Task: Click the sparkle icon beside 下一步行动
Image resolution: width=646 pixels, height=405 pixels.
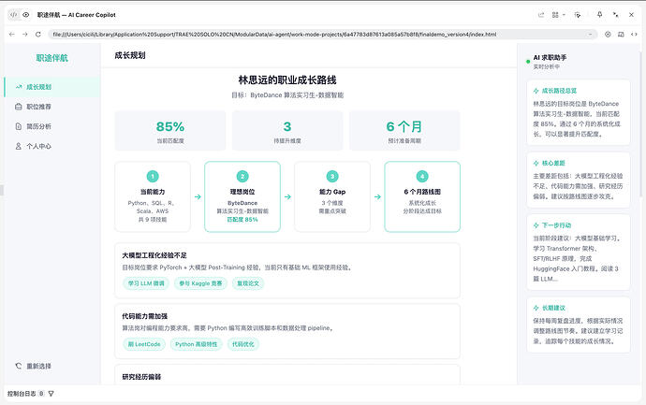Action: (536, 225)
